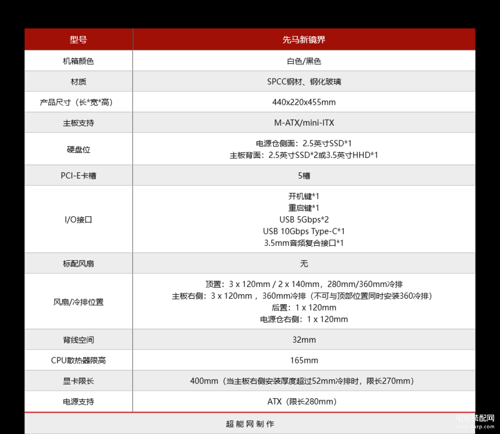Screen dimensions: 500x434
Task: Click the 无 value for 标配风扇
Action: click(304, 264)
